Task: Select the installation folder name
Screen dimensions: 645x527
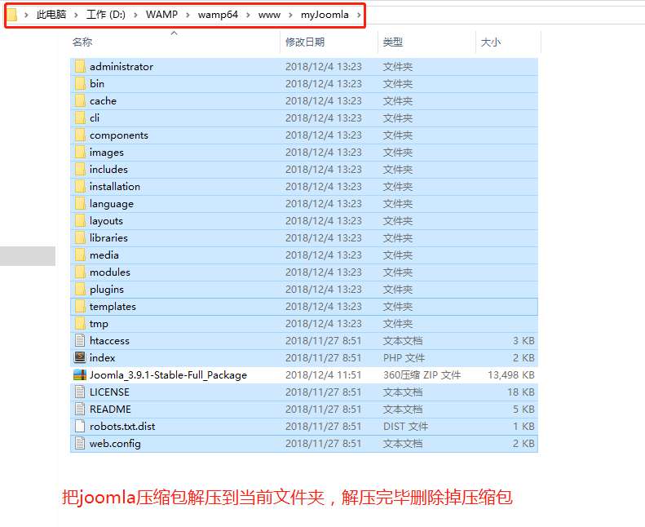Action: (115, 187)
